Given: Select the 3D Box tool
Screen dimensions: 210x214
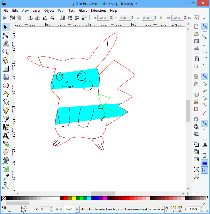Looking at the screenshot, I should pyautogui.click(x=6, y=77).
